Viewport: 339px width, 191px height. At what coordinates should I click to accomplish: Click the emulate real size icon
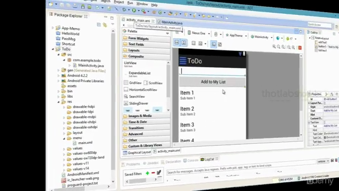pos(274,47)
